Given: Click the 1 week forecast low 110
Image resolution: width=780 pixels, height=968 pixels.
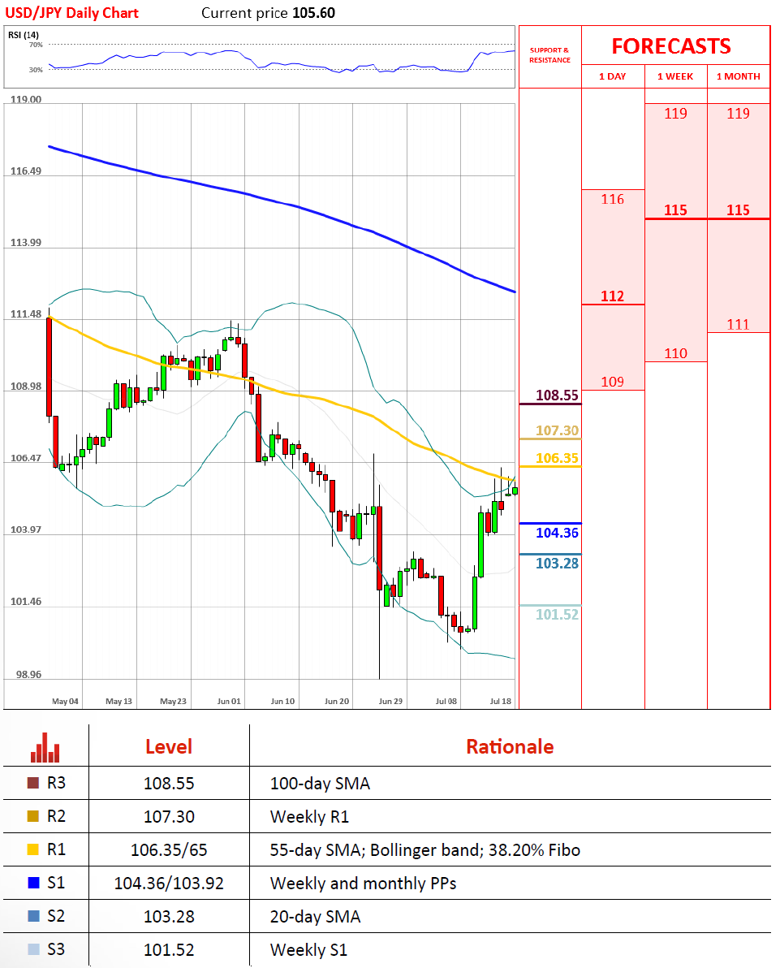Looking at the screenshot, I should pos(676,354).
